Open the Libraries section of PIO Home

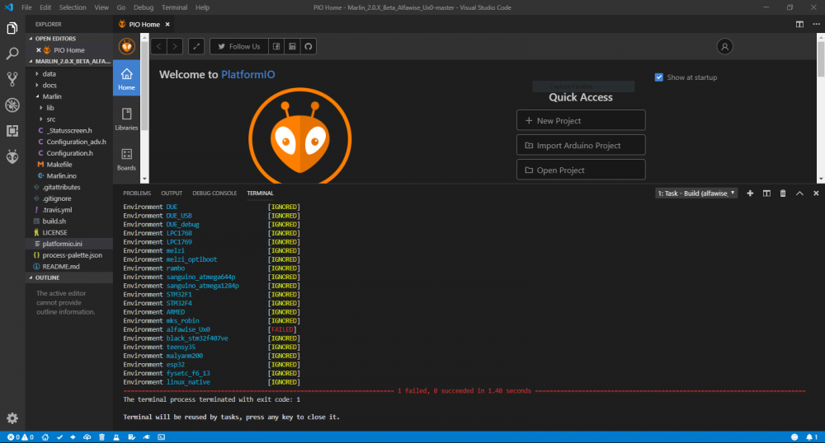click(x=126, y=119)
